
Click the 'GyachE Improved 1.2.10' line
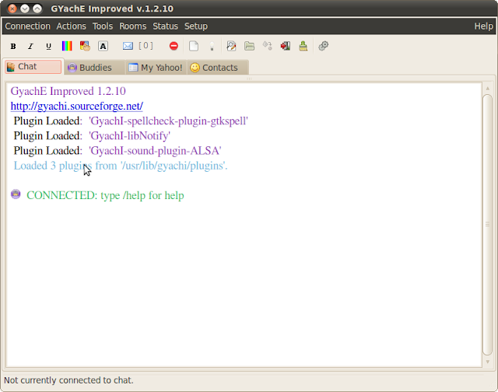coord(68,91)
